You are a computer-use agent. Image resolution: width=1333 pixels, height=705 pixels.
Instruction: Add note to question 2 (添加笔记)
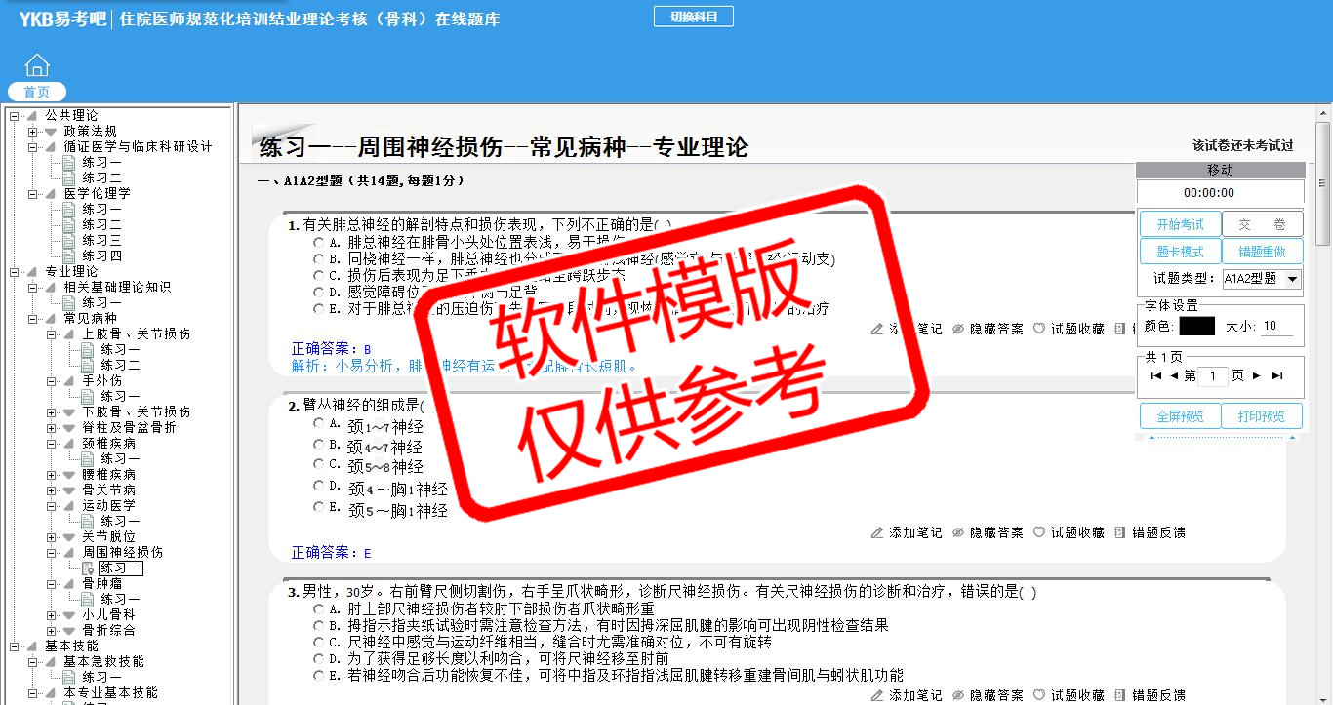click(907, 532)
